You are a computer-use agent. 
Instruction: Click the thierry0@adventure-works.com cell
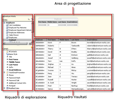coord(99,49)
